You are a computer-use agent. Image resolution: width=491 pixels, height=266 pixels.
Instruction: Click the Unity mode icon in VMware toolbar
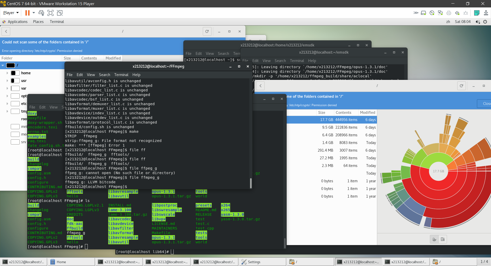pyautogui.click(x=60, y=13)
